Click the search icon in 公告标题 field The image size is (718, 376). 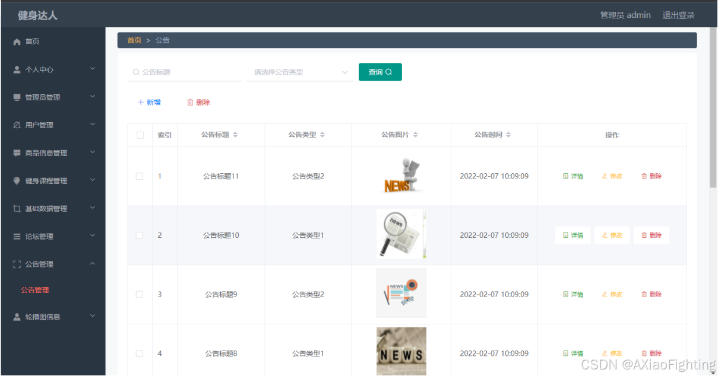click(x=136, y=72)
